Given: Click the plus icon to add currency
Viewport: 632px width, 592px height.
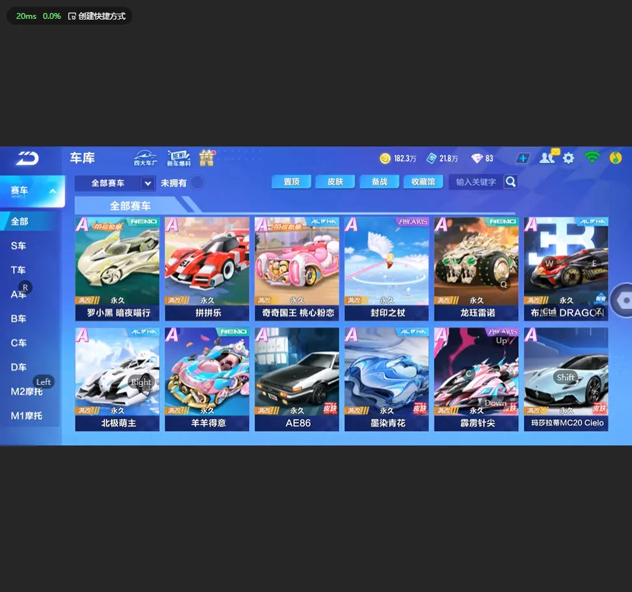Looking at the screenshot, I should point(523,158).
